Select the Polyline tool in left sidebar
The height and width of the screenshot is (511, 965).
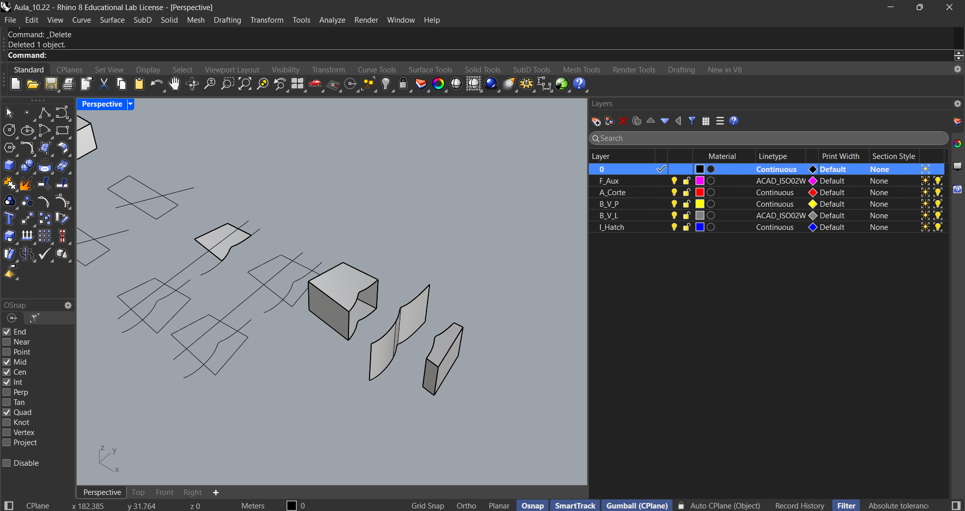[44, 113]
